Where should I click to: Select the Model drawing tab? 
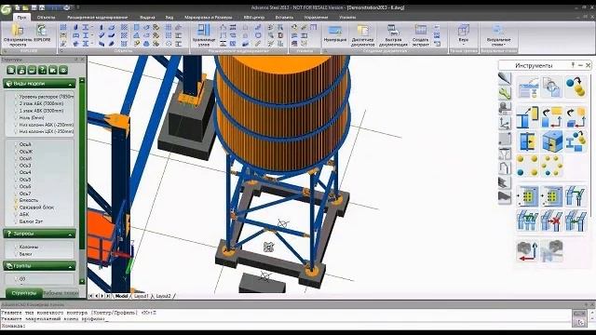pyautogui.click(x=121, y=296)
